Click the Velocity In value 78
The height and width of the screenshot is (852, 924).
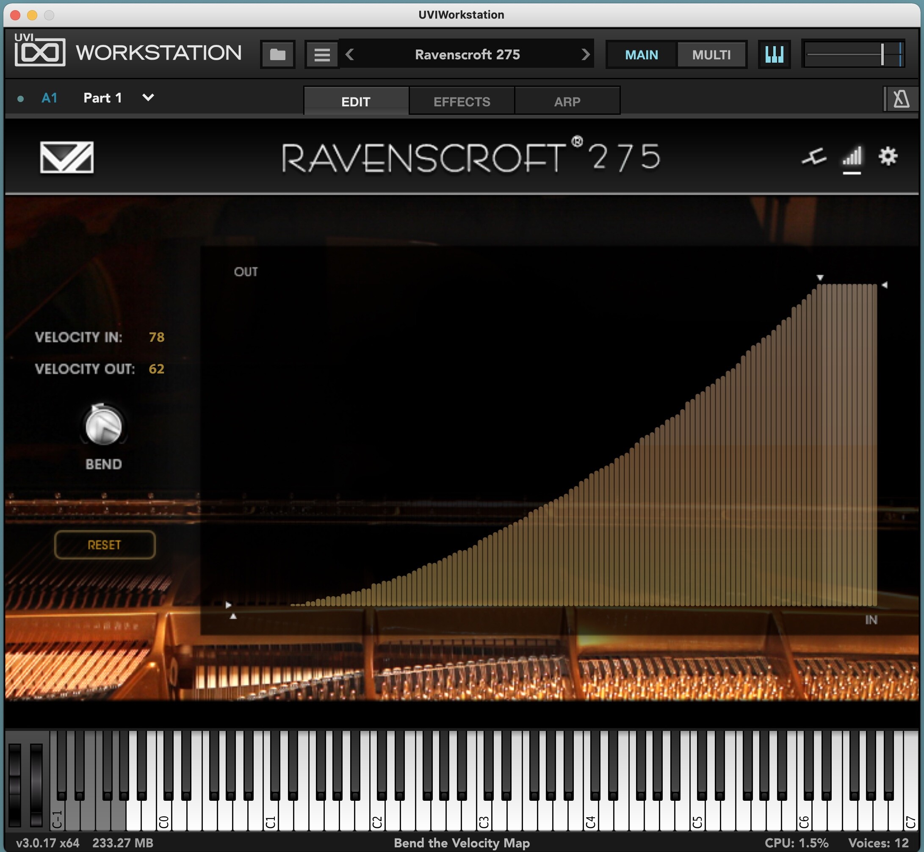(x=156, y=337)
